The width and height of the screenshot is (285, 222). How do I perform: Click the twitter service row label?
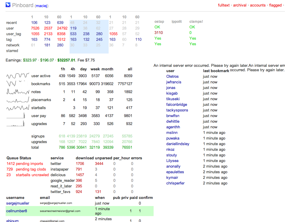56,164
